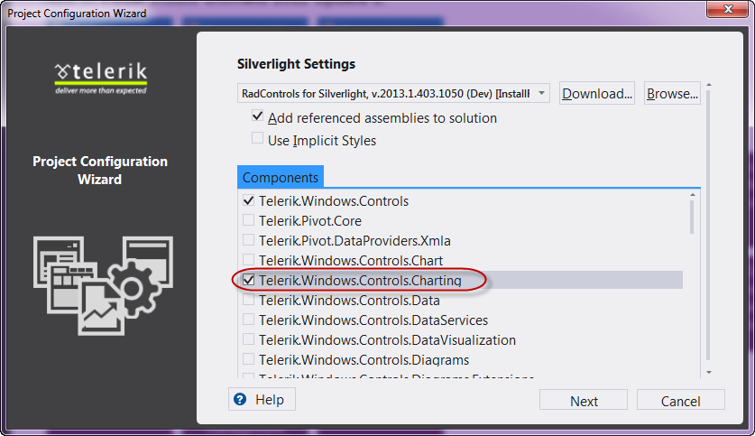Select Telerik.Windows.Controls.Diagrams list item
755x436 pixels.
(364, 360)
